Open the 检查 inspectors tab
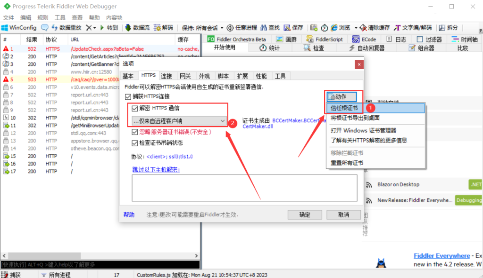Screen dimensions: 483x278 click(314, 48)
